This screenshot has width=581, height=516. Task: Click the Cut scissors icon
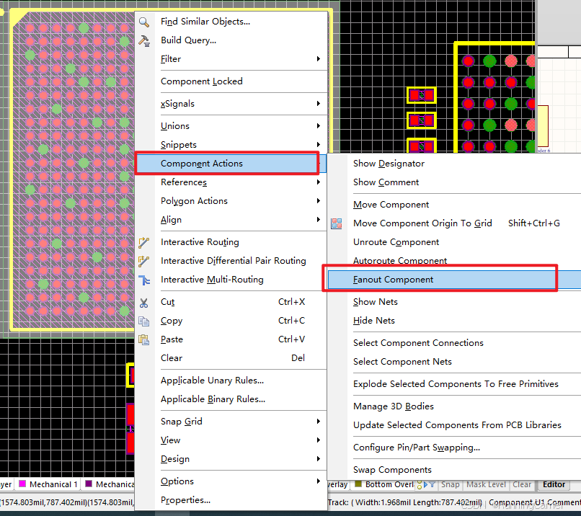pos(143,302)
